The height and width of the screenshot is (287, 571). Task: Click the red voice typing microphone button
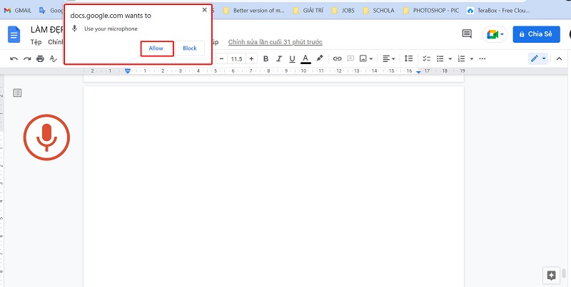[46, 137]
